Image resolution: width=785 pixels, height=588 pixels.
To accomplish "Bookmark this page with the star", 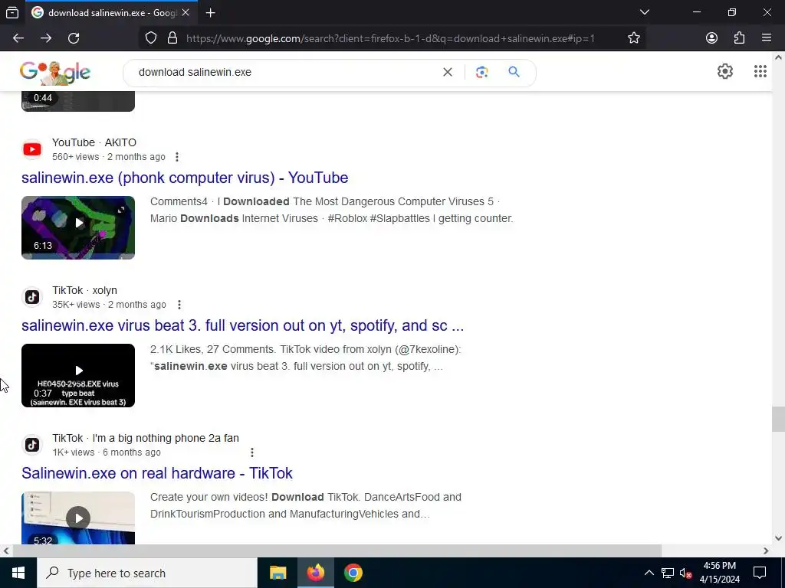I will pos(634,38).
